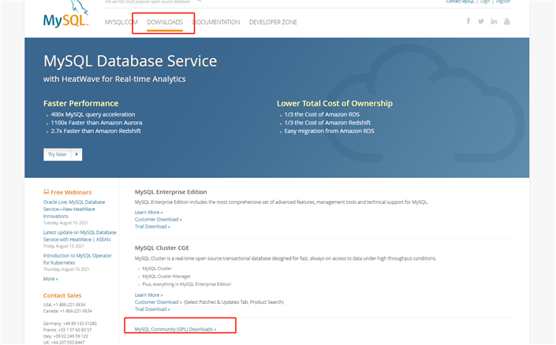Click Learn More under MySQL Enterprise Edition

pyautogui.click(x=148, y=212)
